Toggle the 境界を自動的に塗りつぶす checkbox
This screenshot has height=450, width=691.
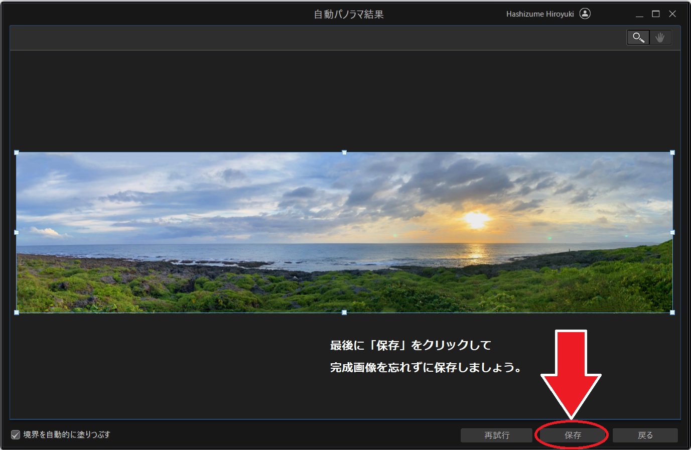point(16,434)
